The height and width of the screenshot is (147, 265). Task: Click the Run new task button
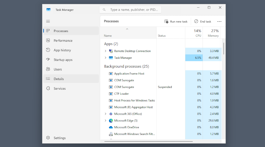[x=176, y=21]
